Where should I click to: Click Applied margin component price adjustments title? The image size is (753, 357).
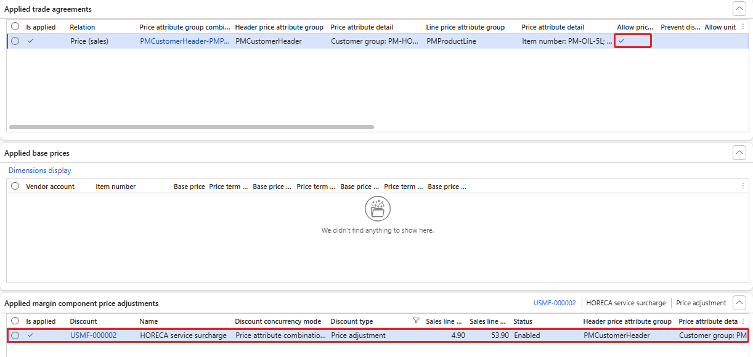81,303
